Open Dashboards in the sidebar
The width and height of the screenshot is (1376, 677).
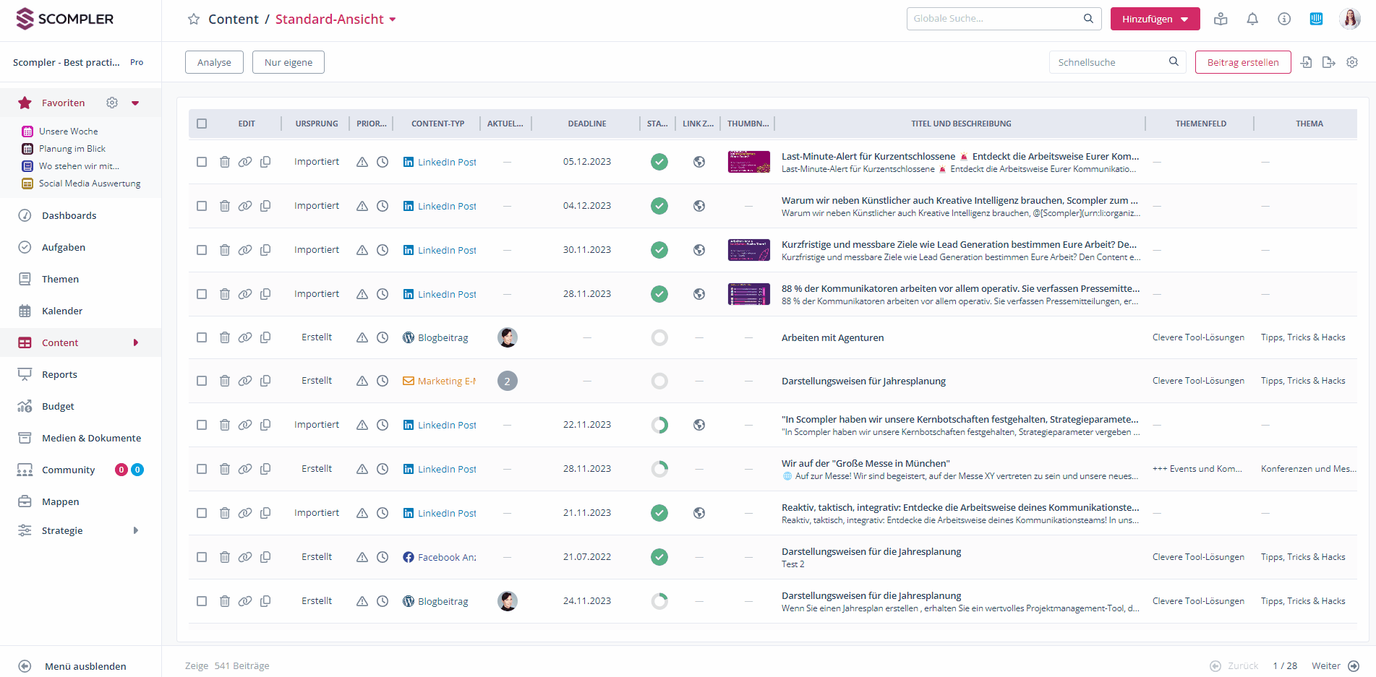click(69, 215)
